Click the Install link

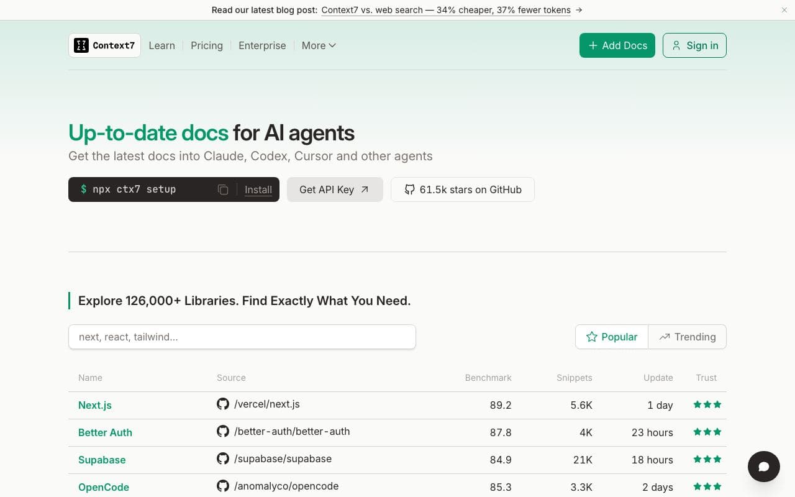point(258,189)
